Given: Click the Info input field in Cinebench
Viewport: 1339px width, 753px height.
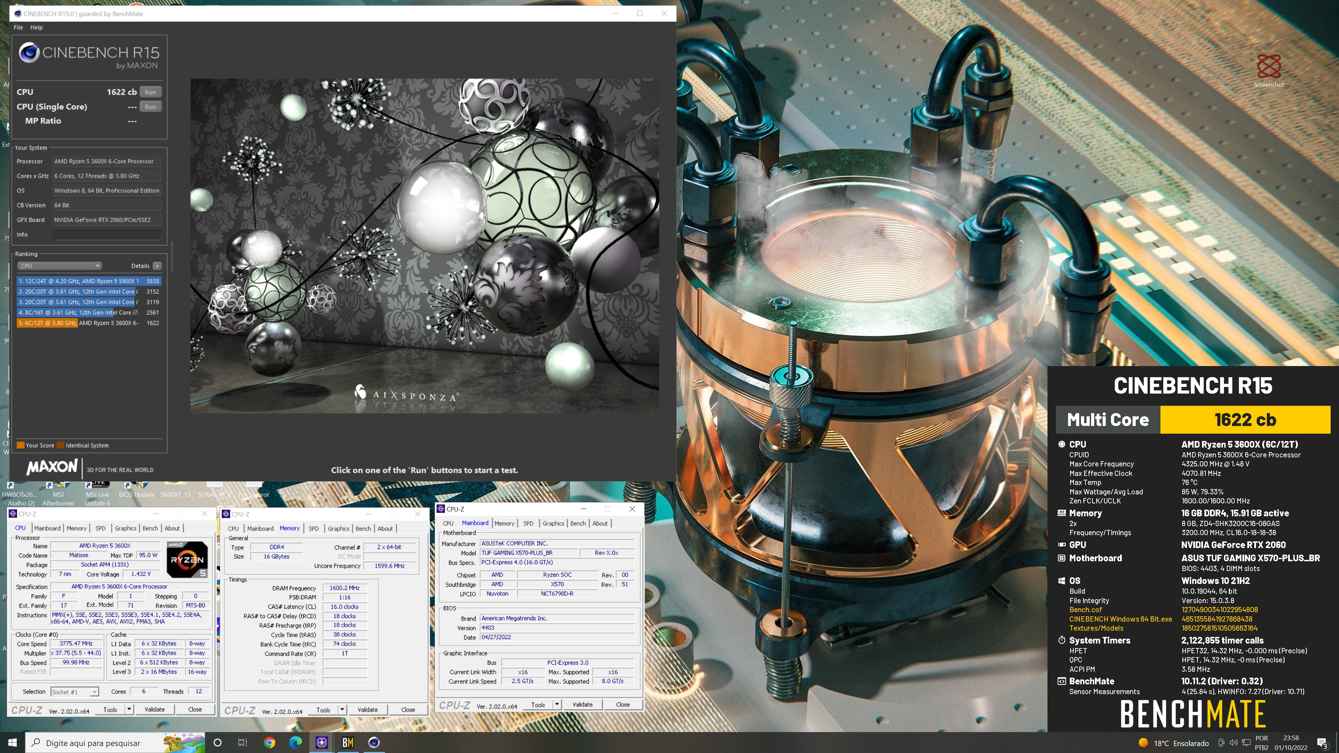Looking at the screenshot, I should tap(107, 234).
